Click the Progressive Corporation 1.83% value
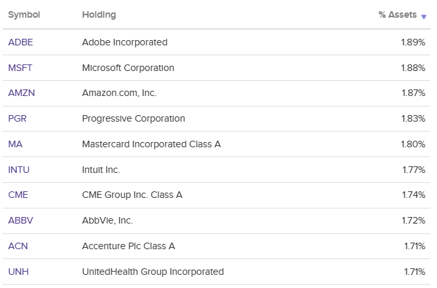This screenshot has width=437, height=288. (x=413, y=118)
